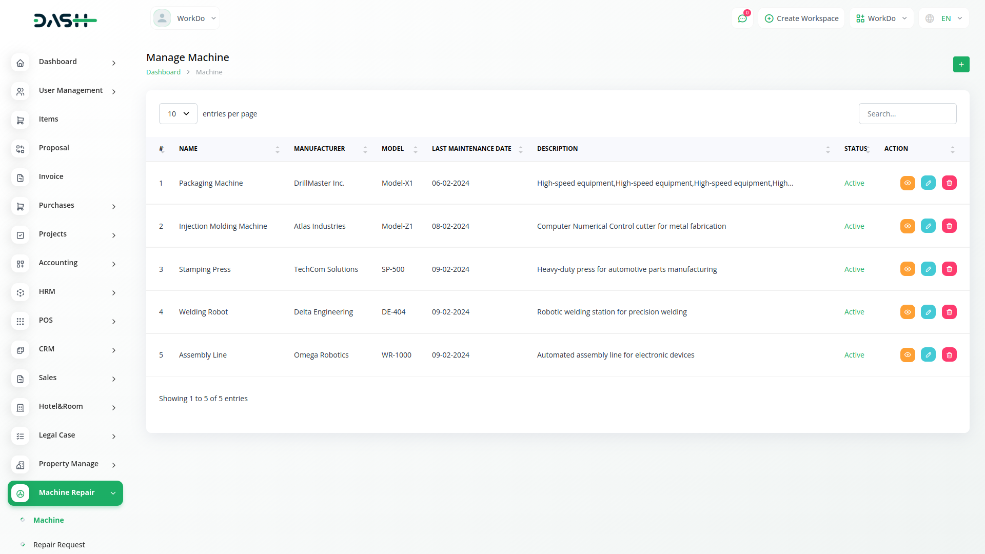This screenshot has height=554, width=985.
Task: Click the Create Workspace button
Action: click(x=801, y=18)
